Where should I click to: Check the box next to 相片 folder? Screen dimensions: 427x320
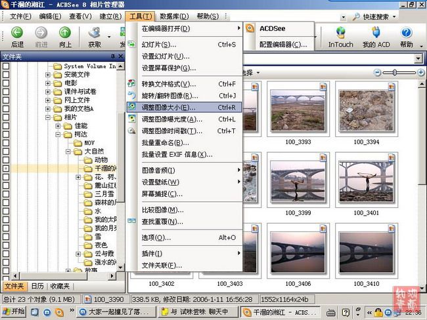6,117
